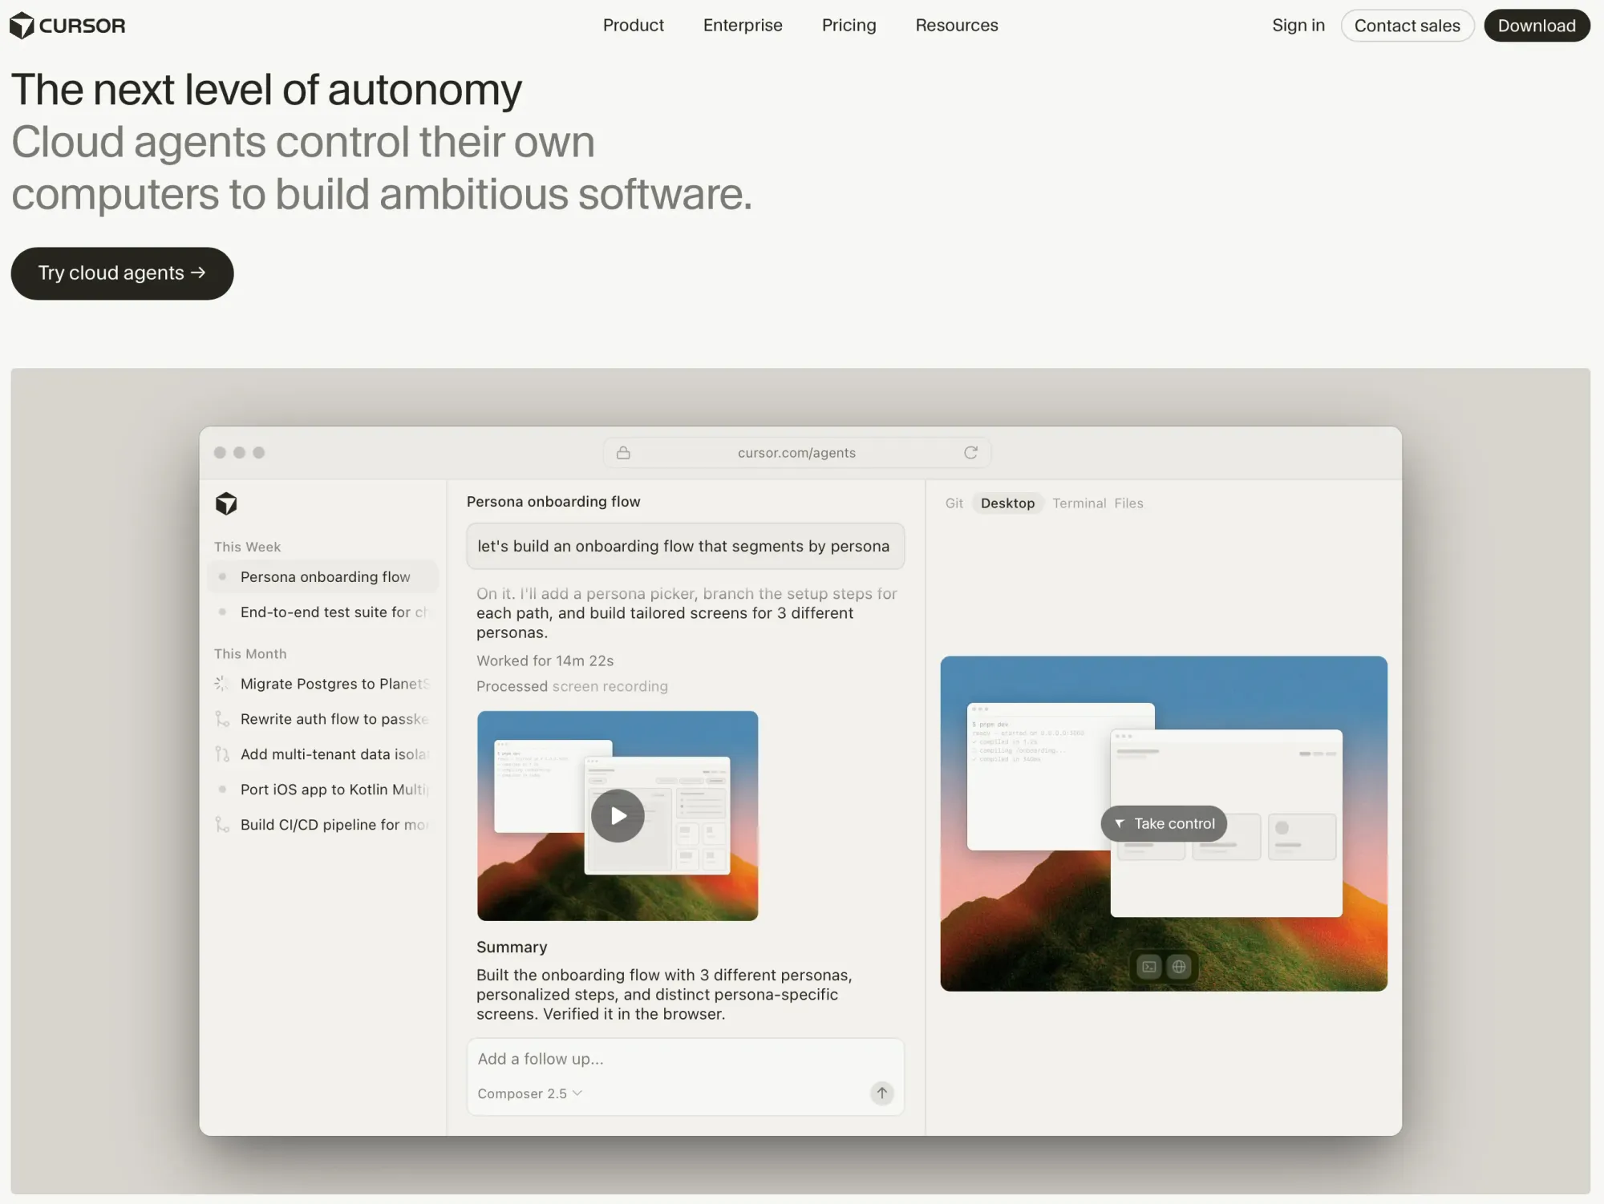Switch to the Git tab
The image size is (1604, 1204).
[x=954, y=503]
